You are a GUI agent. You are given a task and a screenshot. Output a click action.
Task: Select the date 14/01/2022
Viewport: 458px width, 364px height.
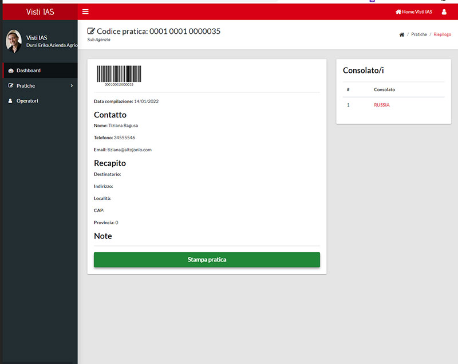(x=147, y=101)
